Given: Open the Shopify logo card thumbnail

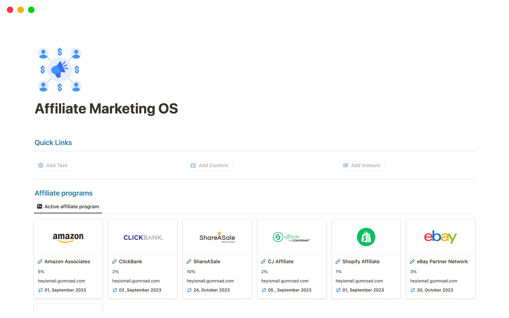Looking at the screenshot, I should tap(366, 237).
